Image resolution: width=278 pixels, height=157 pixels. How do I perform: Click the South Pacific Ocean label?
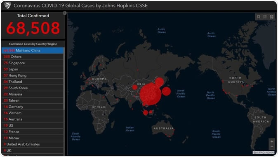click(216, 134)
